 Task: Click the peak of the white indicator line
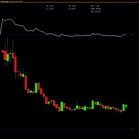(3, 19)
